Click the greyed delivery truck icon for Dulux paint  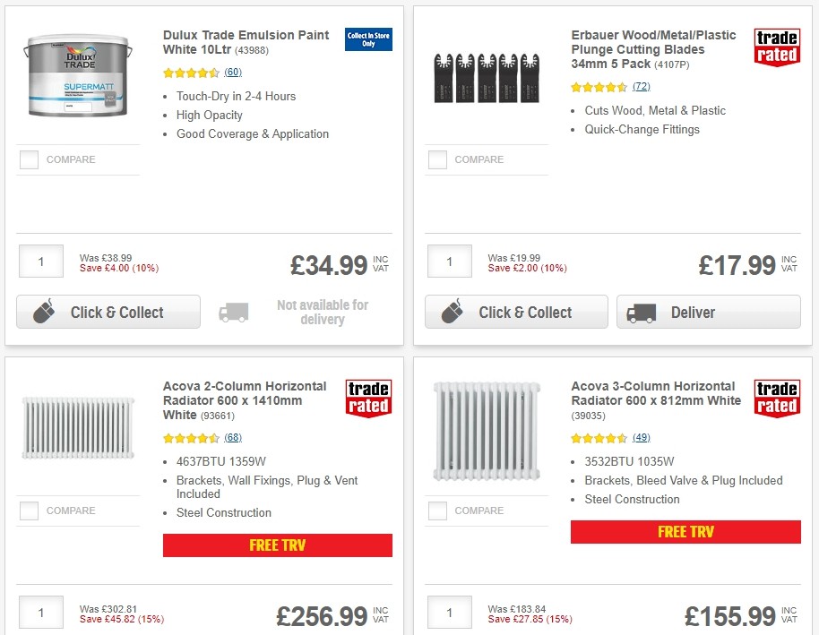click(x=233, y=312)
